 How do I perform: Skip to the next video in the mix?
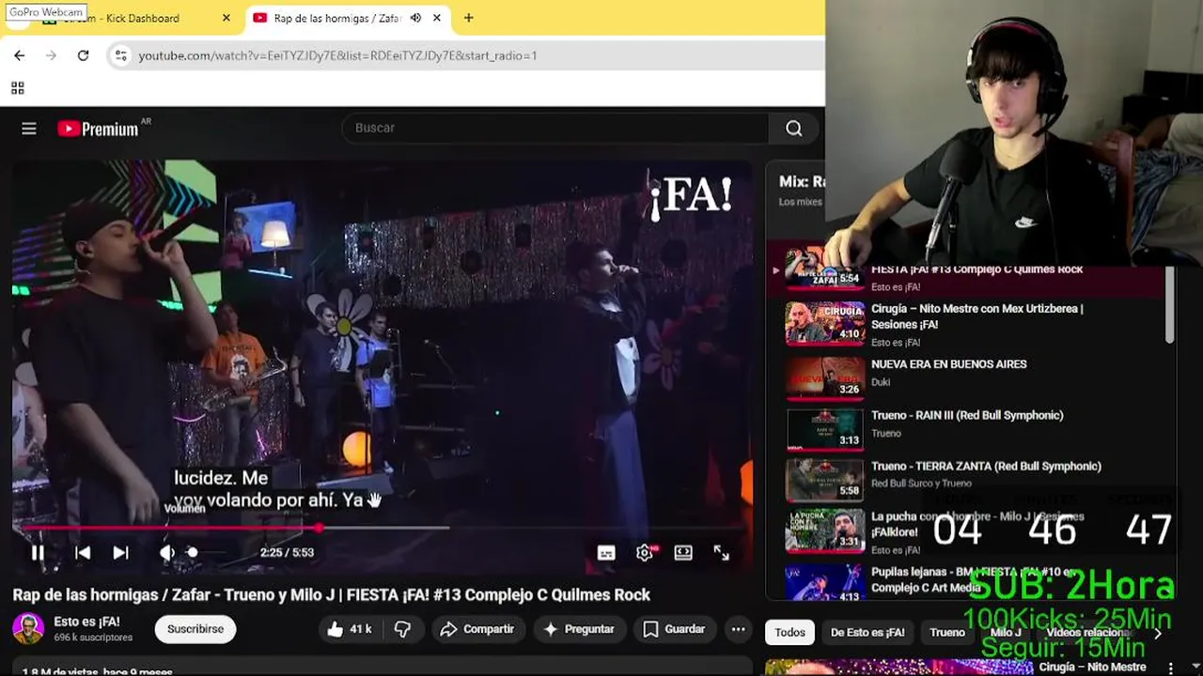[120, 553]
